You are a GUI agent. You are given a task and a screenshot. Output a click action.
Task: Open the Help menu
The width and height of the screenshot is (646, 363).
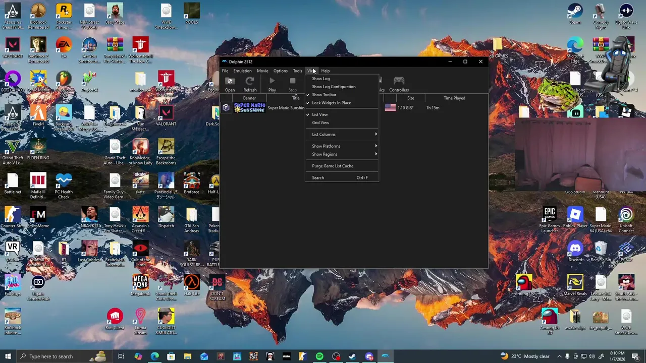pos(326,71)
